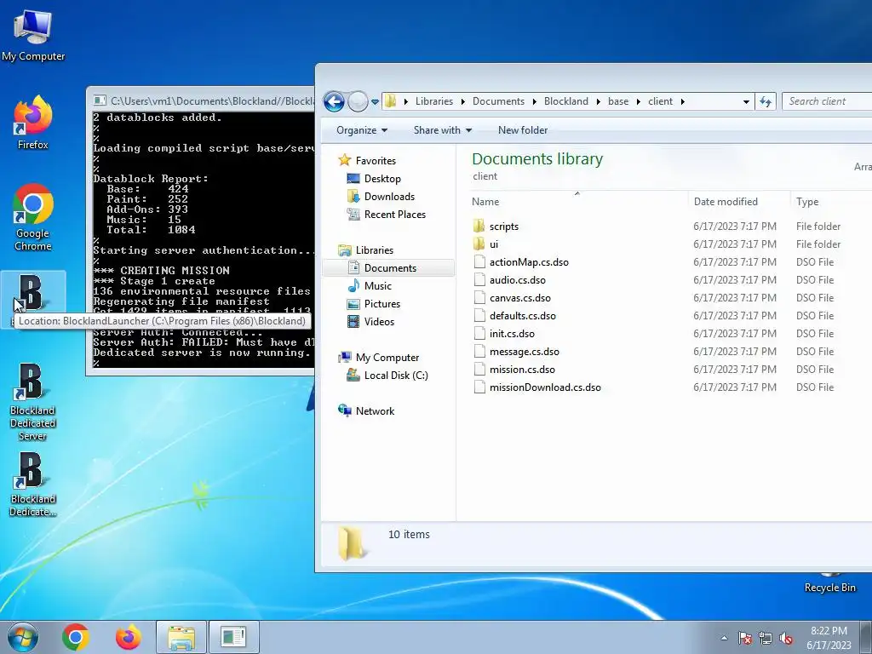The width and height of the screenshot is (872, 654).
Task: Select Favorites in the navigation pane
Action: tap(376, 161)
